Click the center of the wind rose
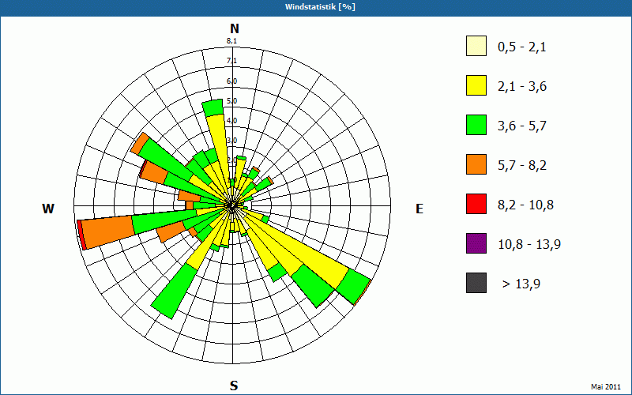 tap(232, 206)
